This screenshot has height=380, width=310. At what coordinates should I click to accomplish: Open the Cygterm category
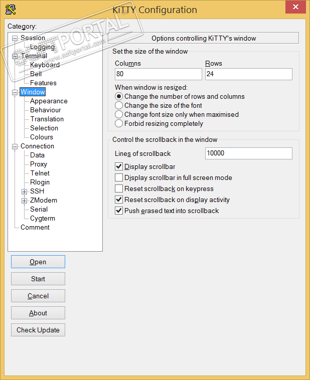tap(43, 219)
